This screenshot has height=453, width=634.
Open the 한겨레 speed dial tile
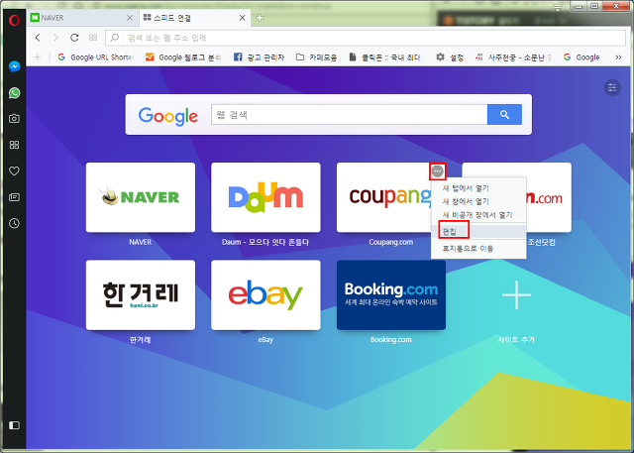pos(141,294)
